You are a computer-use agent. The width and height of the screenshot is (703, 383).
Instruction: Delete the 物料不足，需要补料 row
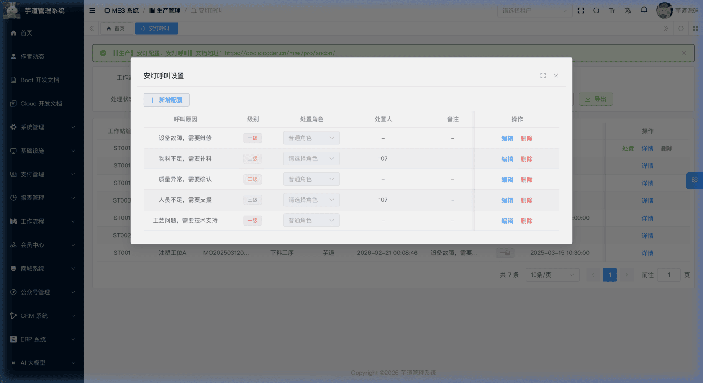(526, 159)
